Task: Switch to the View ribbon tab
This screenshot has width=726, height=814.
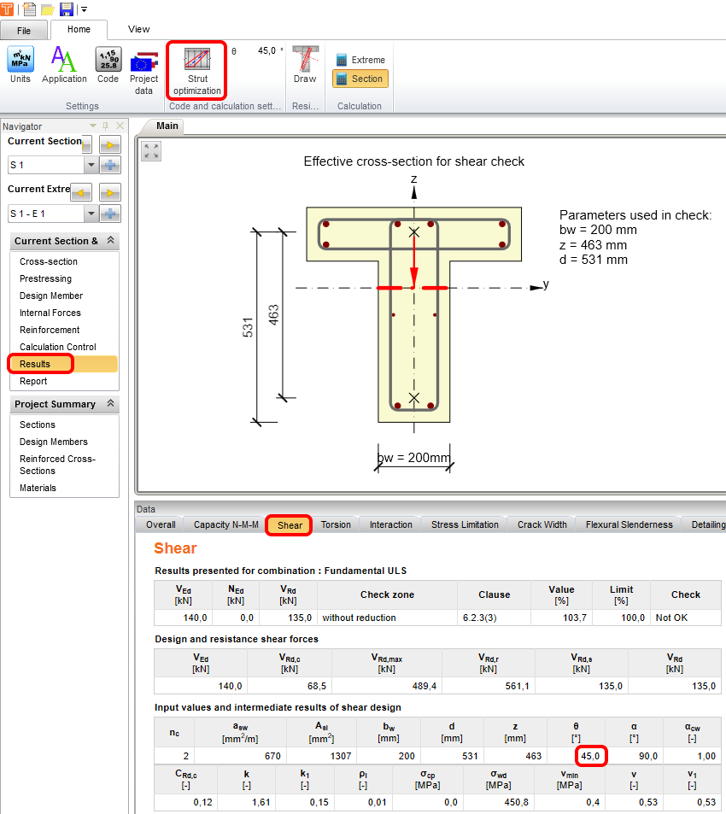Action: click(138, 29)
